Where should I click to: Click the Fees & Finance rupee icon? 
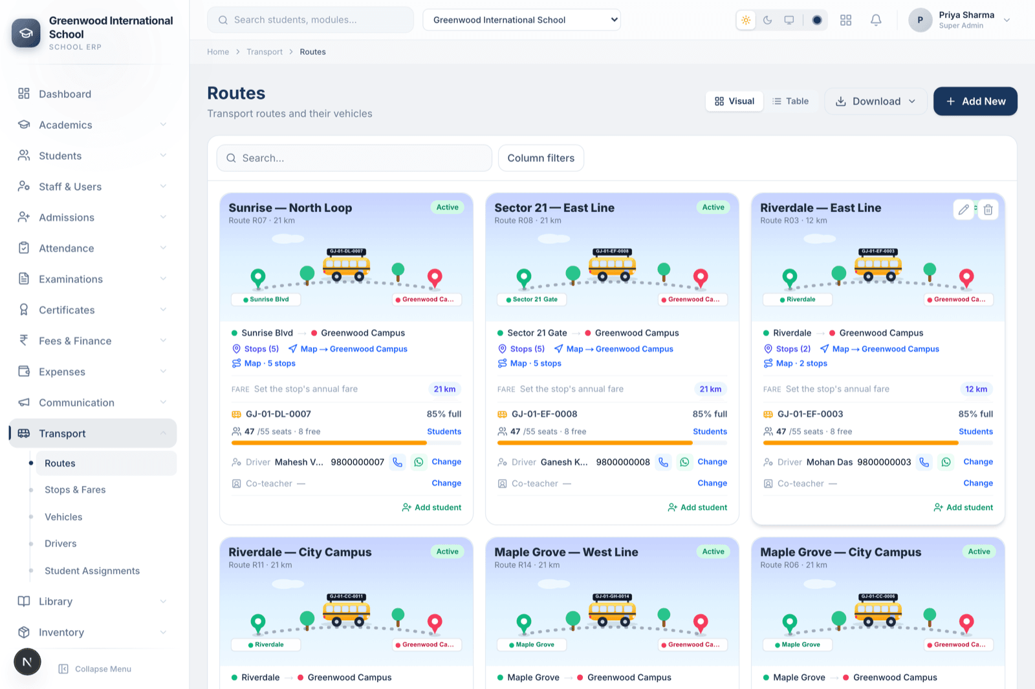pos(24,340)
